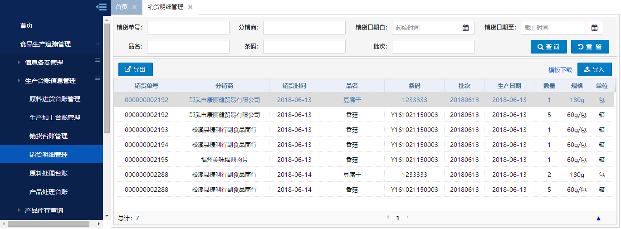Close the 首页 tab

[x=134, y=7]
